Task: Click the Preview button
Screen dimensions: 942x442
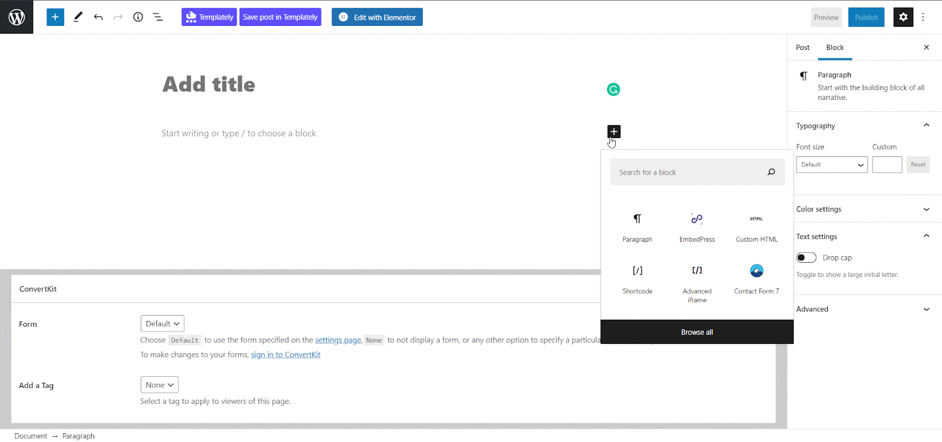Action: pos(826,18)
